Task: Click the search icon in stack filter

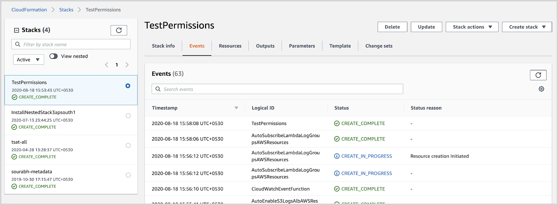Action: point(18,44)
